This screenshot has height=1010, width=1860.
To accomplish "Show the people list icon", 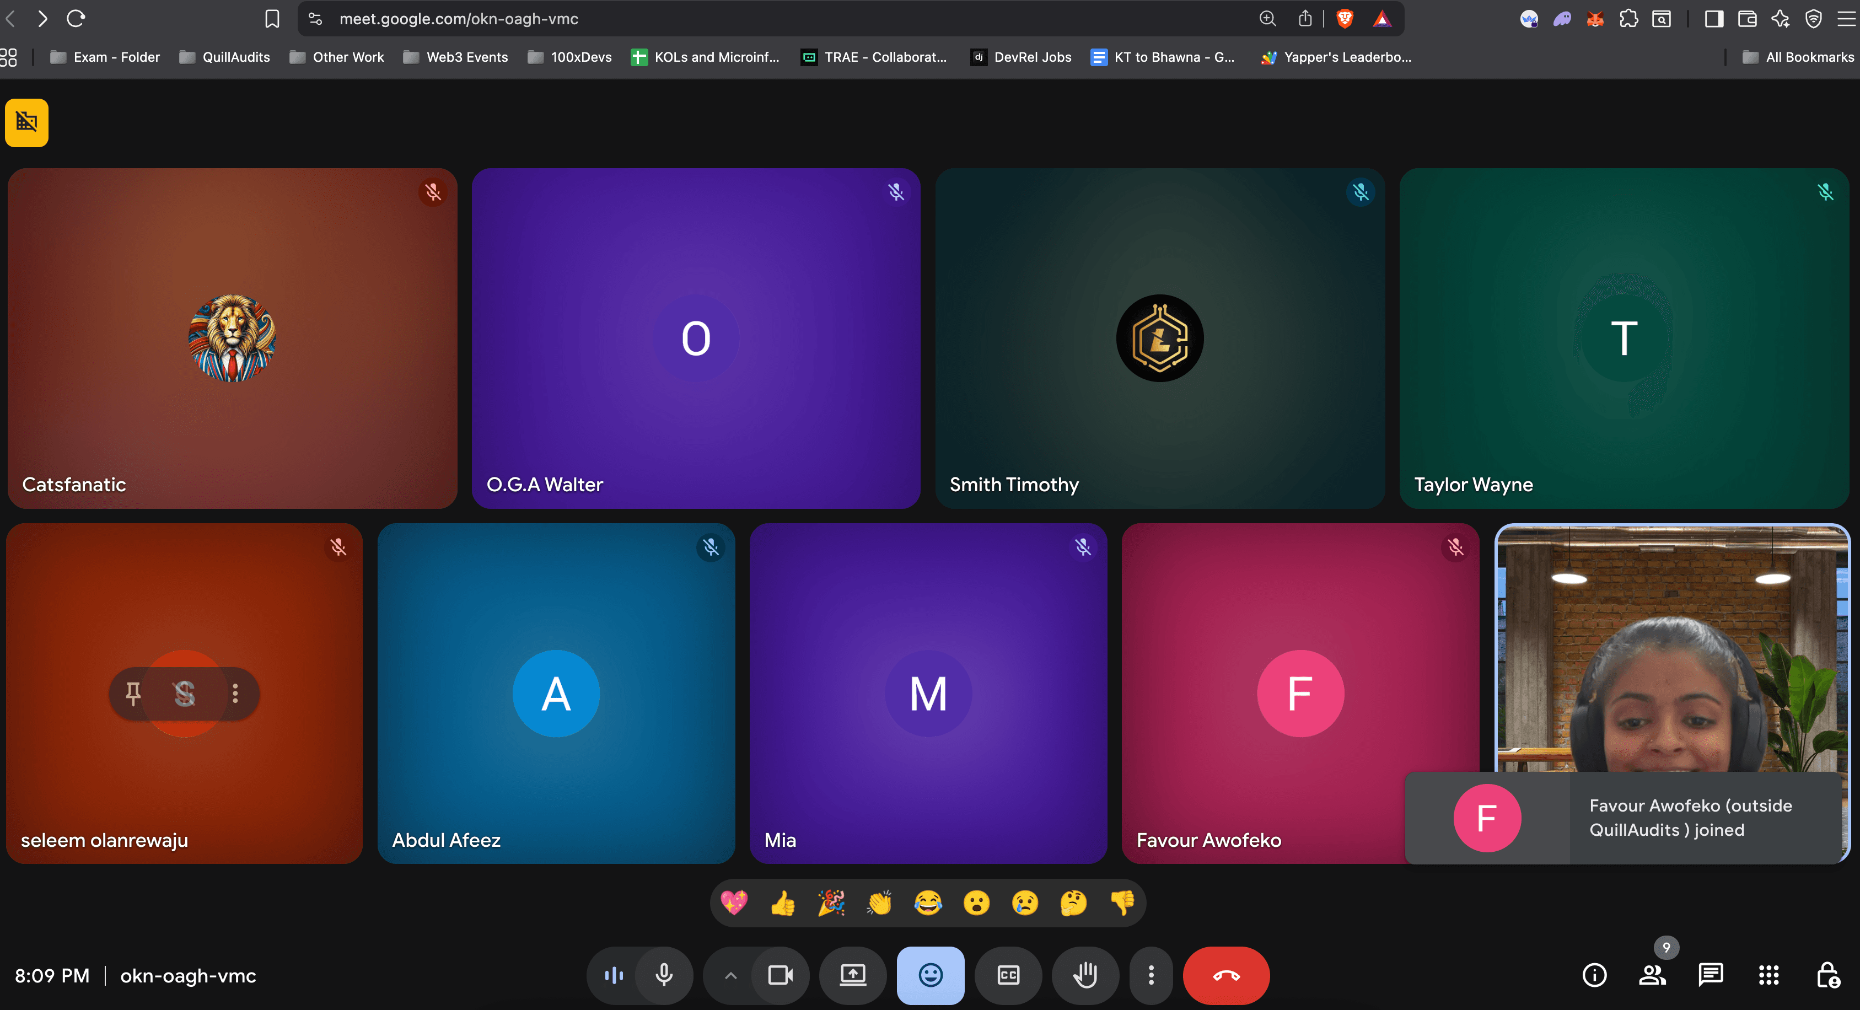I will 1652,975.
